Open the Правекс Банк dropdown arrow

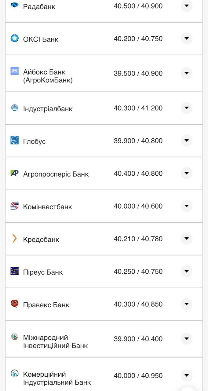(186, 304)
